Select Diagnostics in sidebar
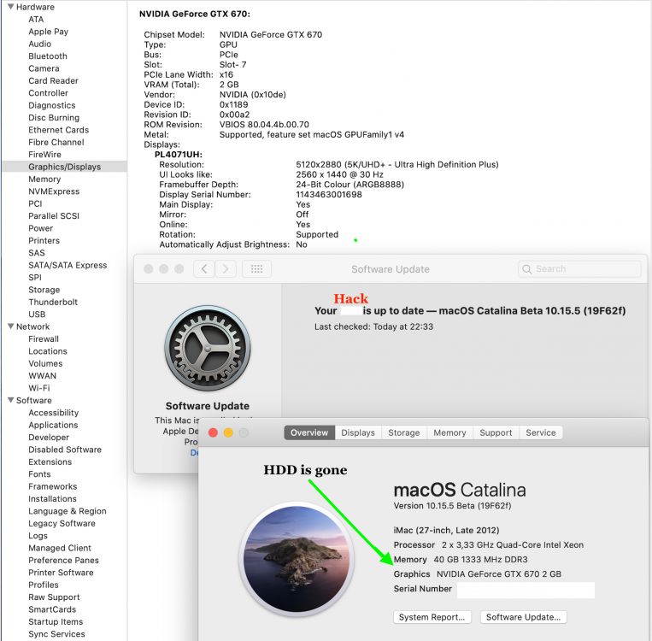 pyautogui.click(x=52, y=105)
